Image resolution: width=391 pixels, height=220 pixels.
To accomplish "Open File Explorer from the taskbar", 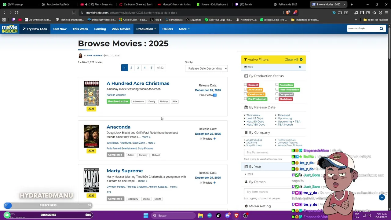I will [200, 215].
